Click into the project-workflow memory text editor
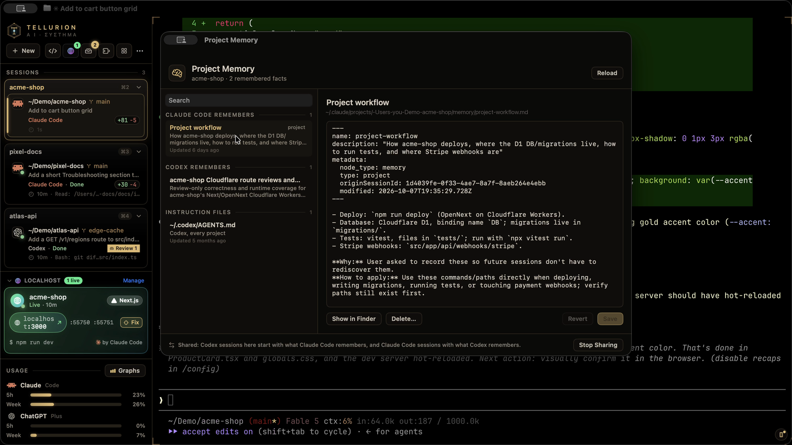 coord(475,214)
